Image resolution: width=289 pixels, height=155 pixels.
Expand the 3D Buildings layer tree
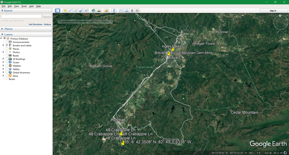[x=3, y=59]
